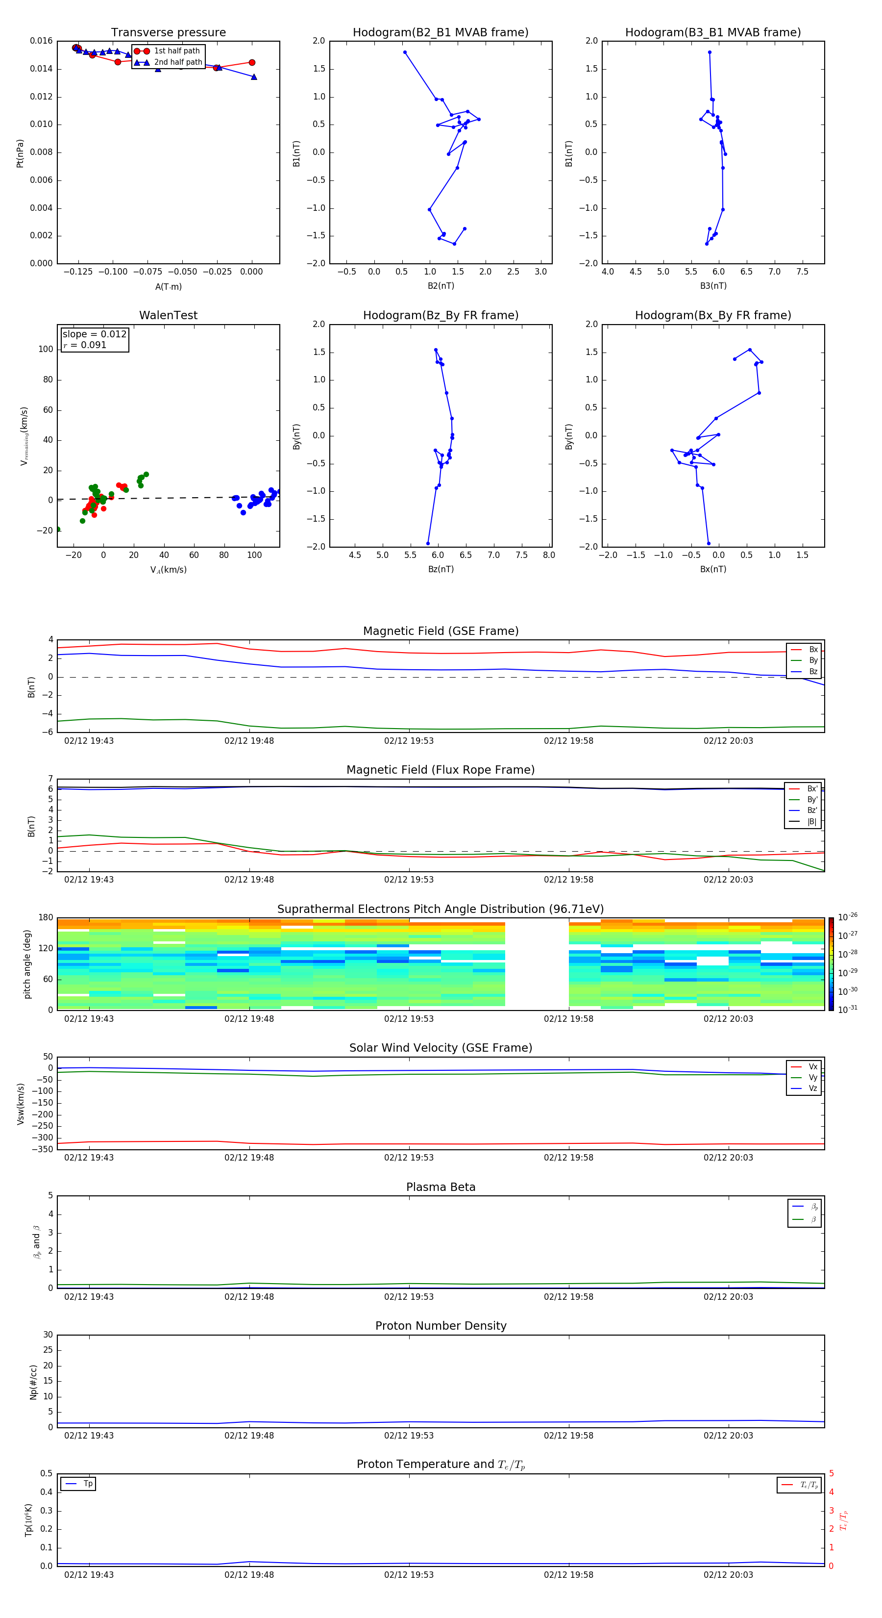The image size is (882, 1618).
Task: Select '1st half path' legend entry
Action: [x=168, y=51]
